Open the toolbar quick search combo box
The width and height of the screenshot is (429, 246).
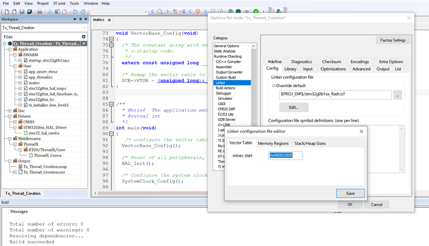119,12
